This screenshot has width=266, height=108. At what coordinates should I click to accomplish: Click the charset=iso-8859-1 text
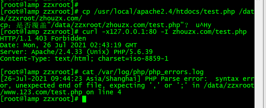[133, 58]
